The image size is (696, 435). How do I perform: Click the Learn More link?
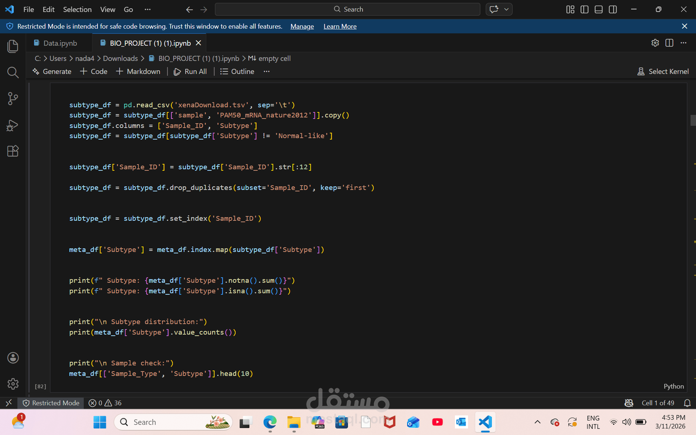340,26
